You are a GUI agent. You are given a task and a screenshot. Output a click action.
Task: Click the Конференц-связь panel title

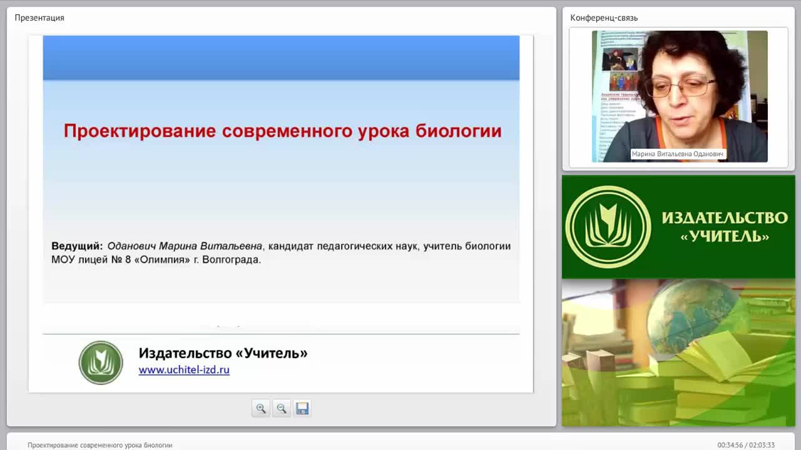coord(604,17)
